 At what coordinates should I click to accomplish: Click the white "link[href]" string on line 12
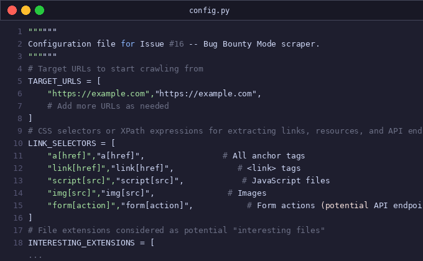pyautogui.click(x=140, y=168)
